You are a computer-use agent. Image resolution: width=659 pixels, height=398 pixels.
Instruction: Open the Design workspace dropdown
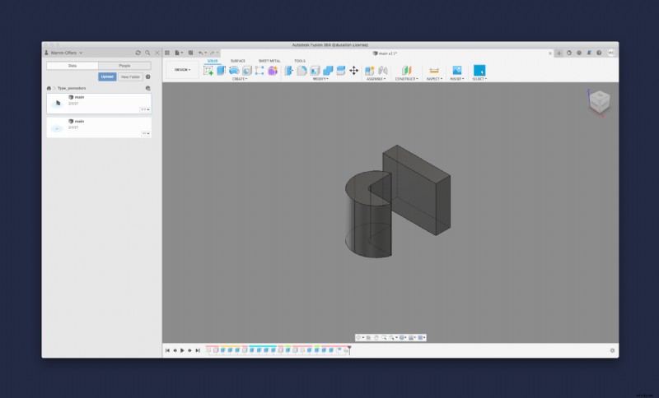182,70
